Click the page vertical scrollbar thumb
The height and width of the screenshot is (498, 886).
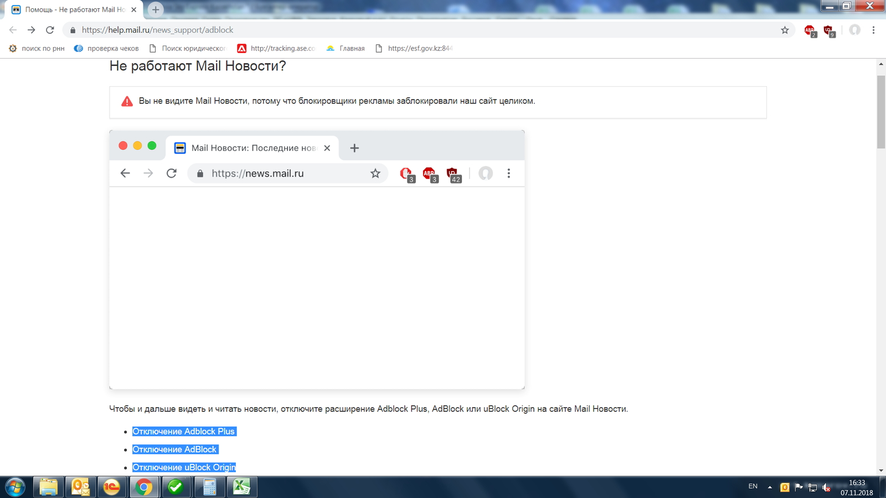881,112
